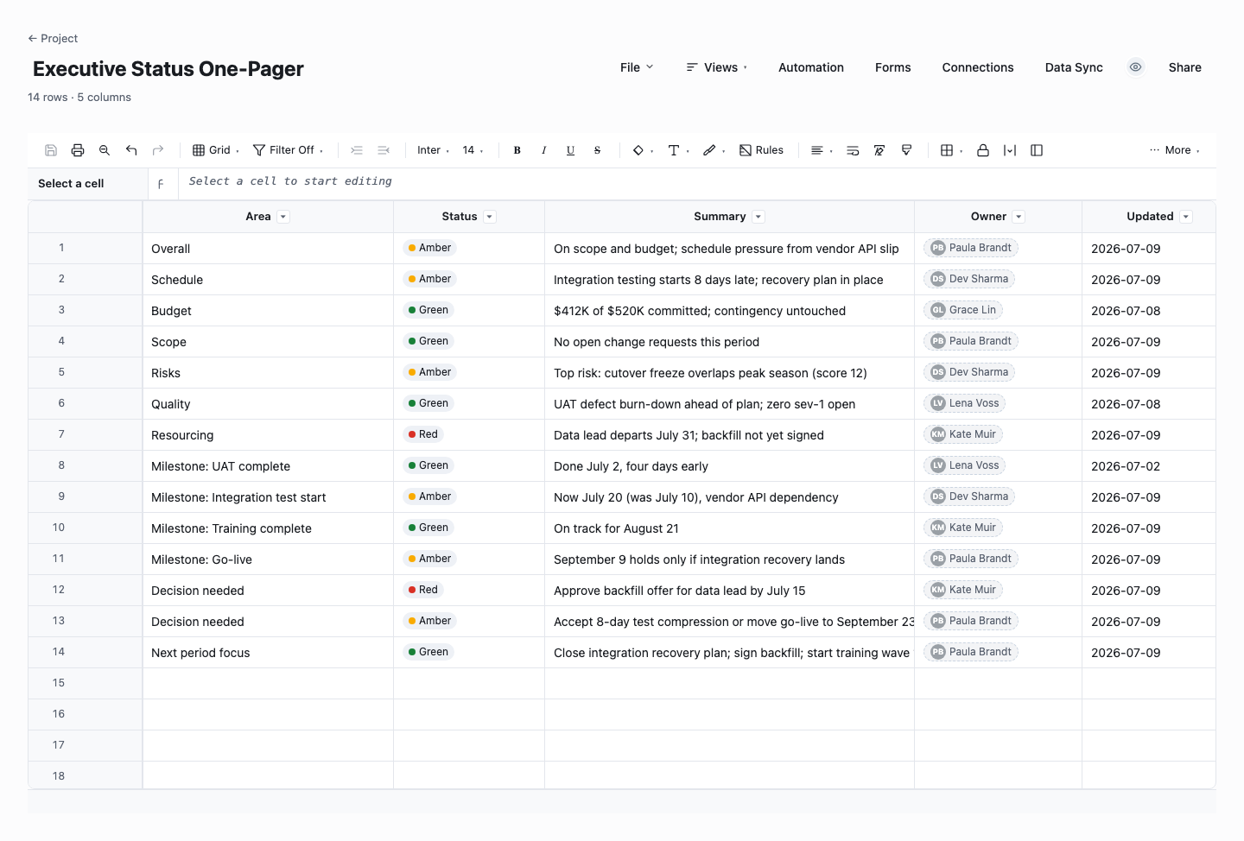This screenshot has width=1244, height=841.
Task: Click the Green status in Budget row
Action: (x=428, y=310)
